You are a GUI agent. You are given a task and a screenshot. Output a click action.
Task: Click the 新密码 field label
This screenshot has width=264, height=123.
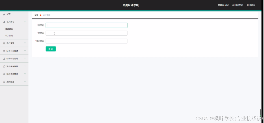(x=41, y=33)
